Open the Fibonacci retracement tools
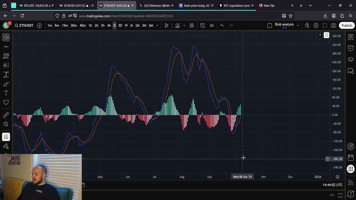The height and width of the screenshot is (200, 356). [6, 56]
